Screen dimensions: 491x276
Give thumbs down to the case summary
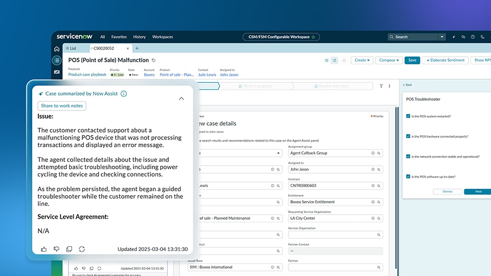(x=56, y=249)
